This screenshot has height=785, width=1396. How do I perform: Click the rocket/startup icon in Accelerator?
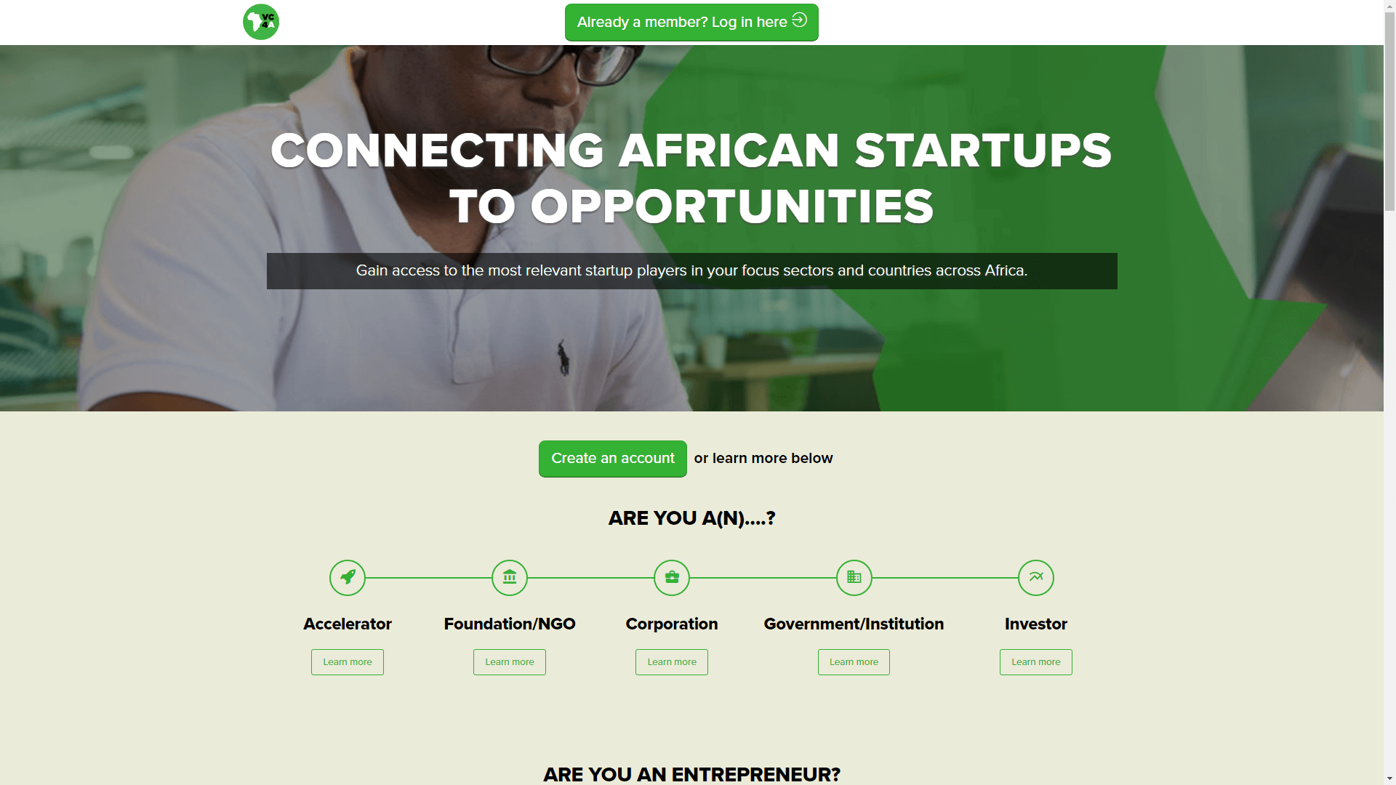347,576
